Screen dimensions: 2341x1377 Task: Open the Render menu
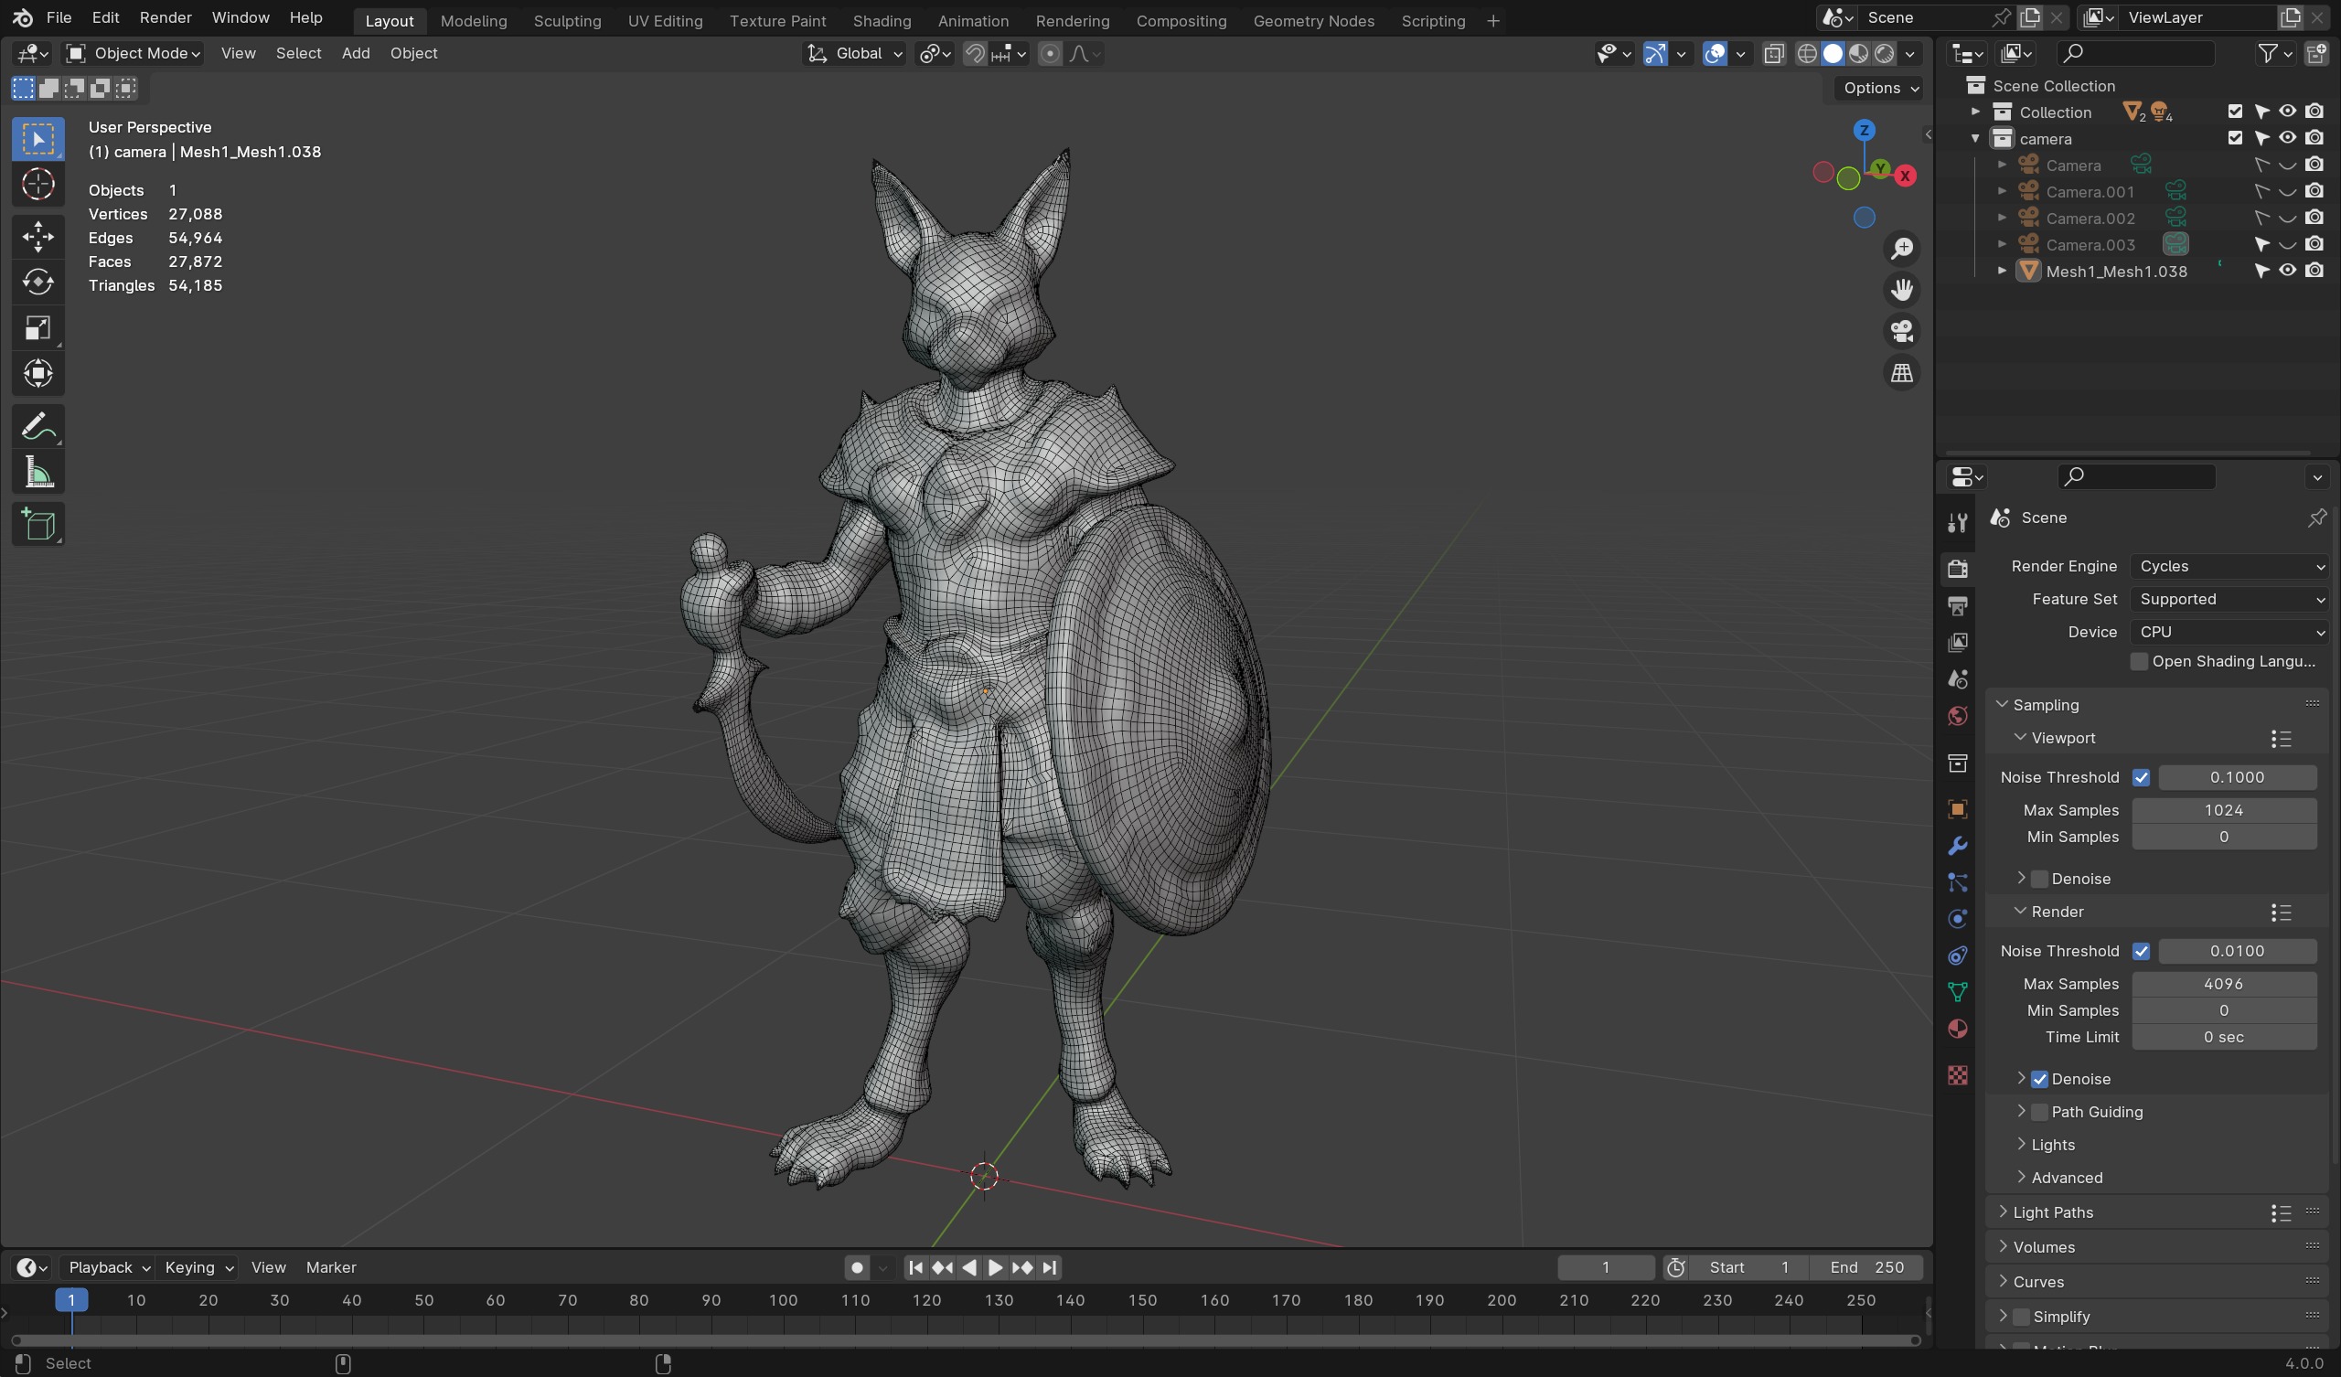pyautogui.click(x=166, y=18)
